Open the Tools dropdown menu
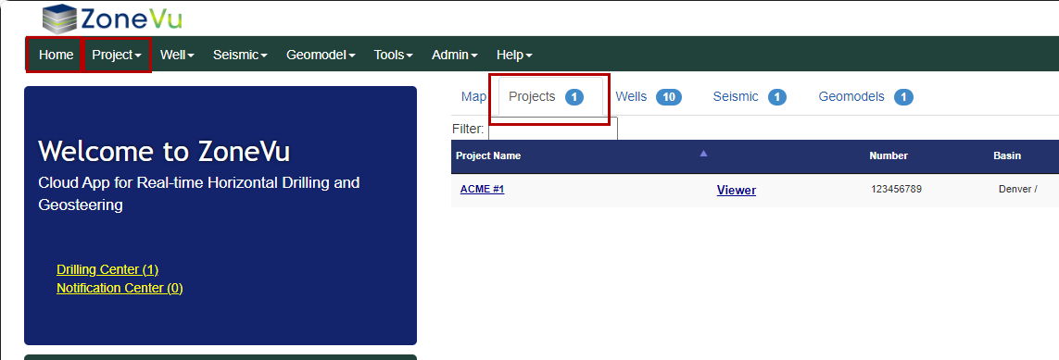This screenshot has width=1059, height=360. click(394, 55)
